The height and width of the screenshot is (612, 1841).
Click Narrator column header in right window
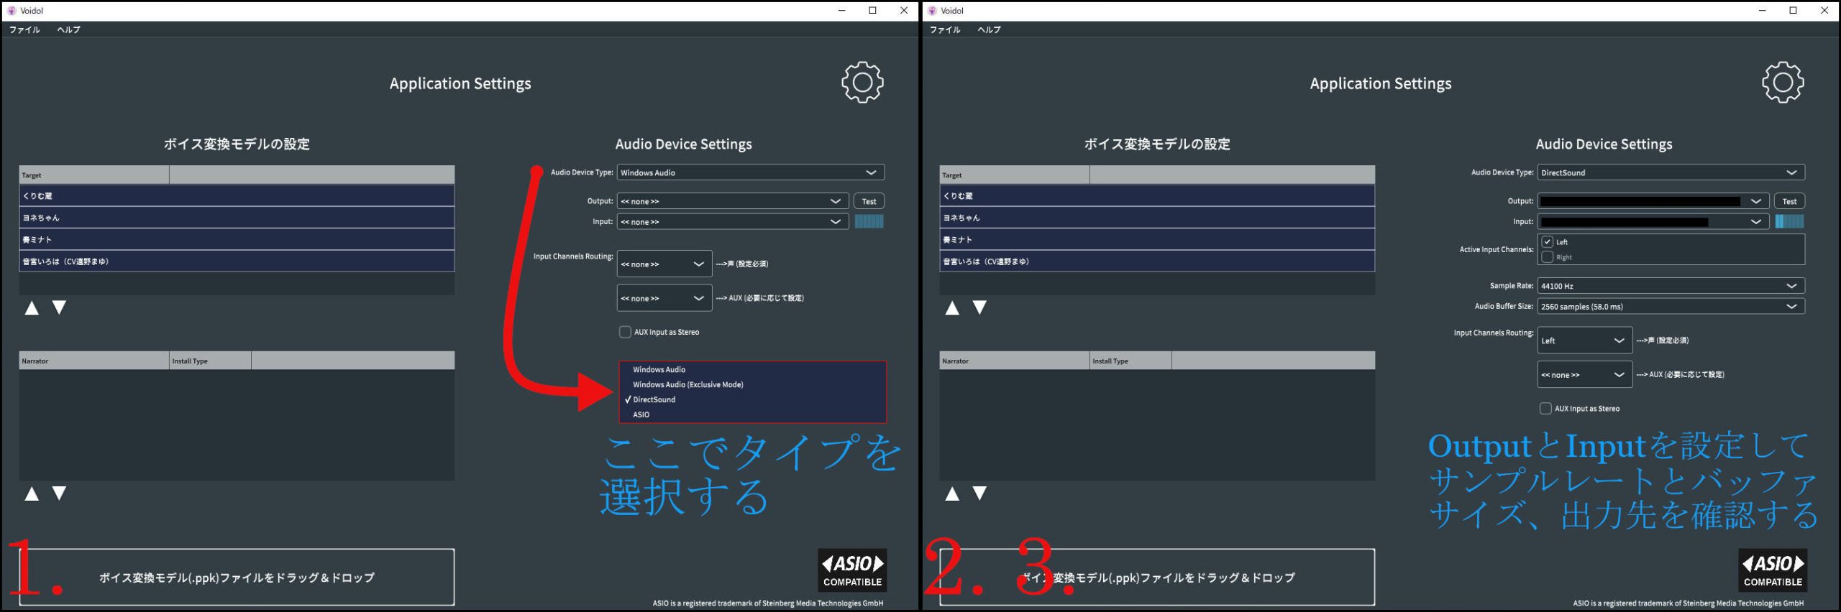click(1015, 361)
